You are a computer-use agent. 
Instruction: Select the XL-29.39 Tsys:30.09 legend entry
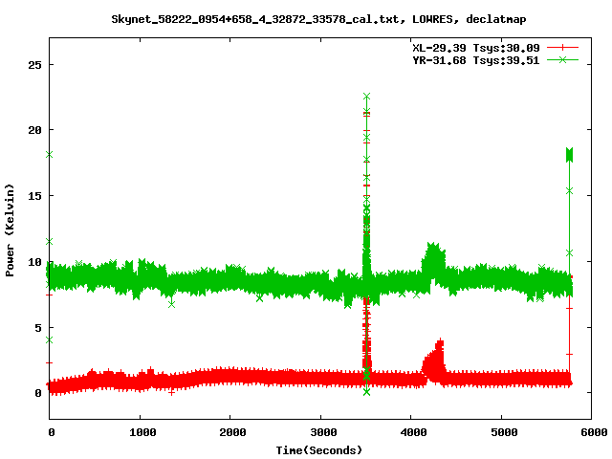[x=476, y=48]
